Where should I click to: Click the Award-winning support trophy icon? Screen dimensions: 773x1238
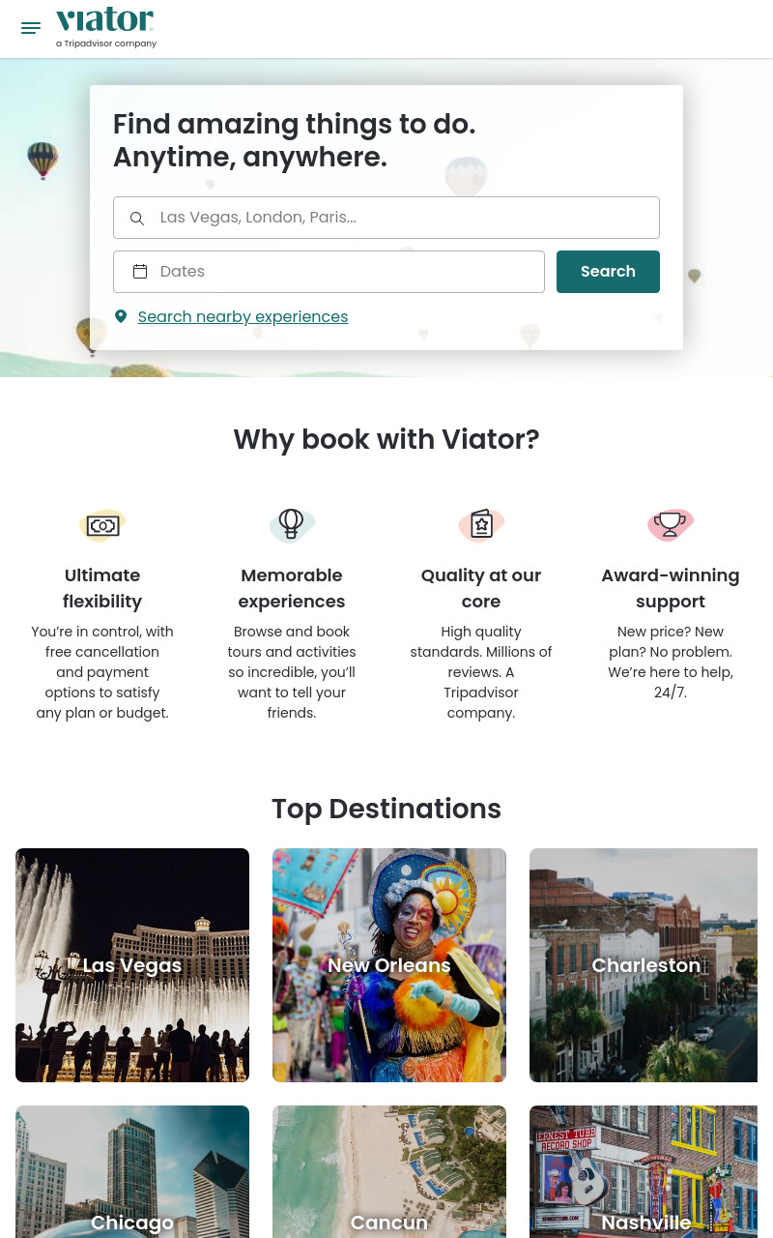(671, 525)
